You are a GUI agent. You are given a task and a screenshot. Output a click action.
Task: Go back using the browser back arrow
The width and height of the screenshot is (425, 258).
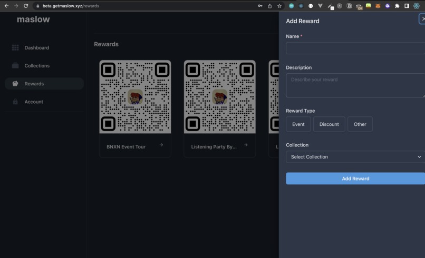click(6, 6)
